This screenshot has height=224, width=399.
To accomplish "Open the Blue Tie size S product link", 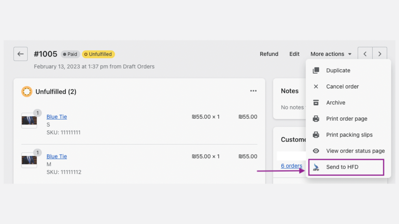I will point(56,117).
